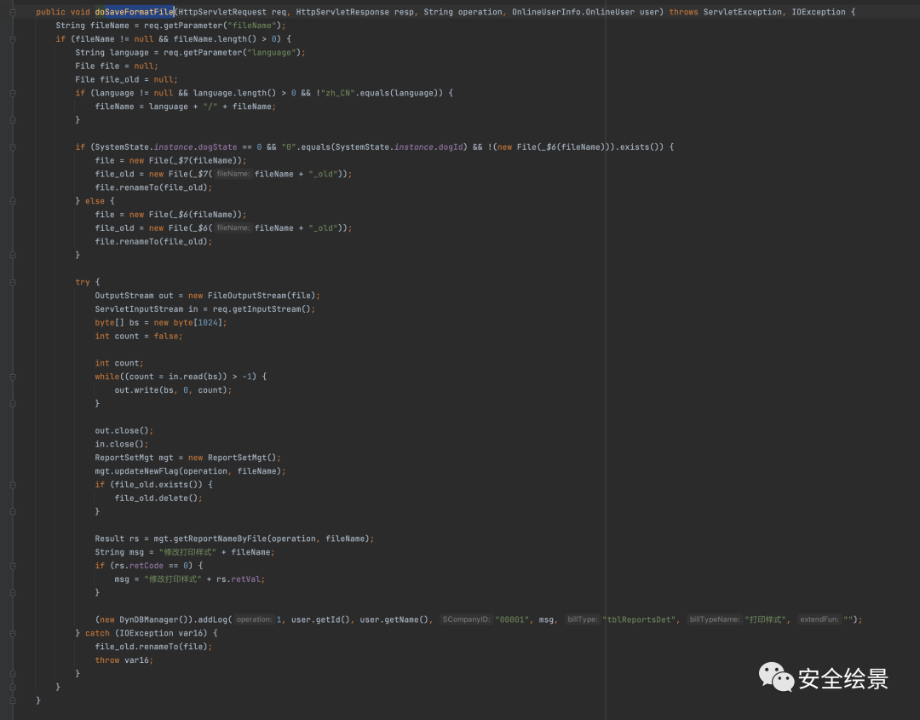Collapse fold marker on 'if (language != null' line
Viewport: 920px width, 720px height.
pyautogui.click(x=13, y=93)
